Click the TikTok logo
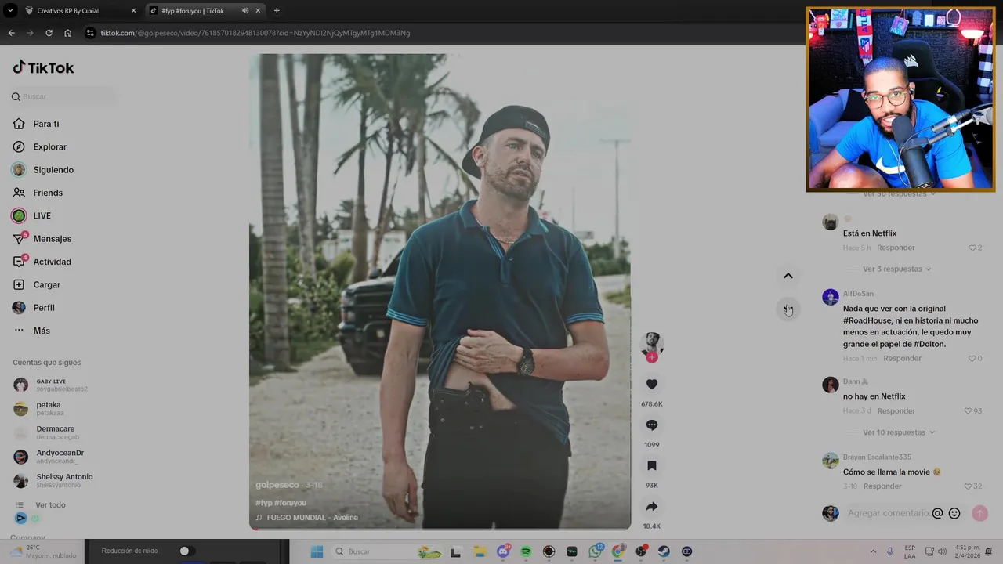The height and width of the screenshot is (564, 1003). [43, 67]
